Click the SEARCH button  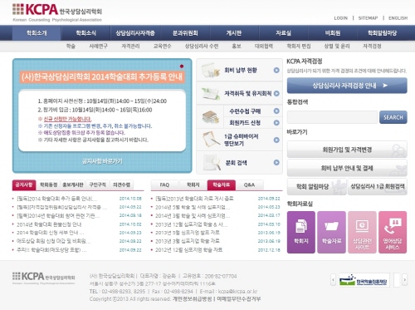(393, 117)
